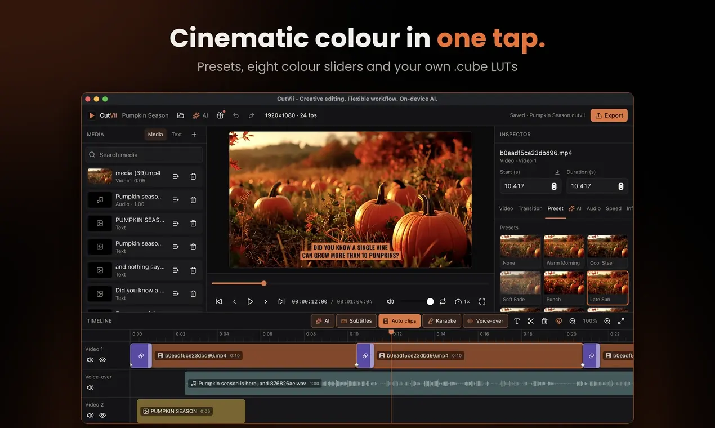Add new media with plus icon
This screenshot has height=428, width=715.
pyautogui.click(x=194, y=135)
